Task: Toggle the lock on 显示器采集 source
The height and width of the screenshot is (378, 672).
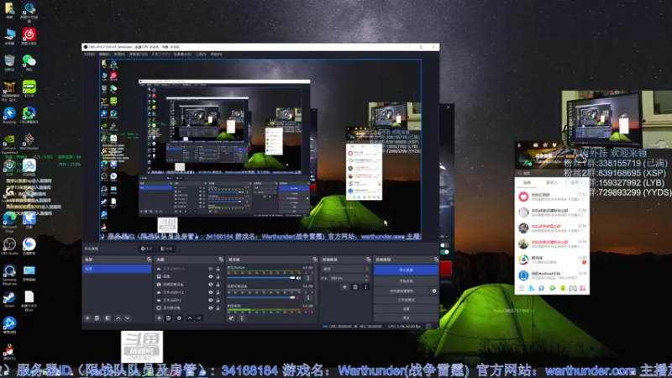Action: [218, 307]
